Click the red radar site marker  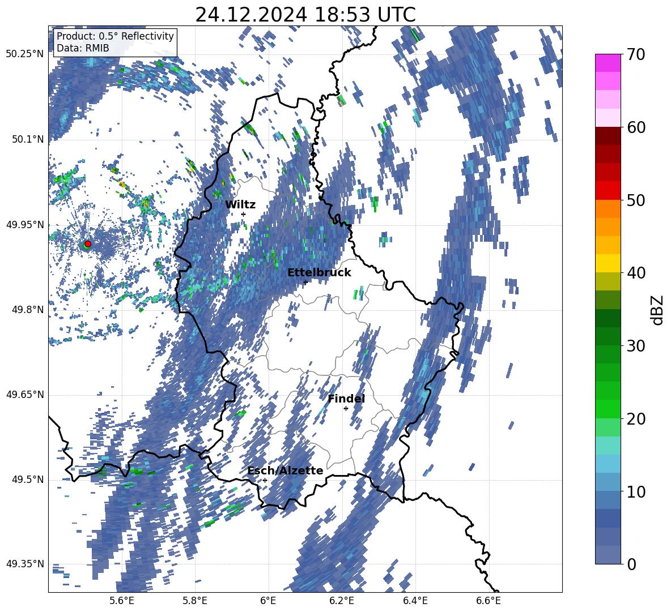coord(88,243)
